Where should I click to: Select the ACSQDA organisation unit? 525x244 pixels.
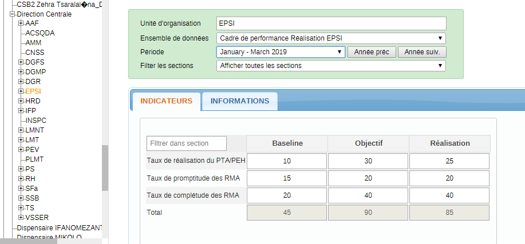(x=40, y=33)
